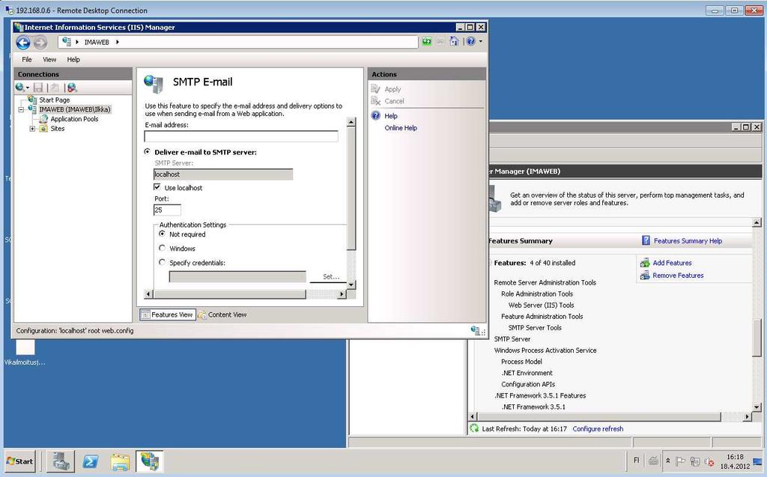767x477 pixels.
Task: Select the Start Page tree item
Action: click(54, 100)
